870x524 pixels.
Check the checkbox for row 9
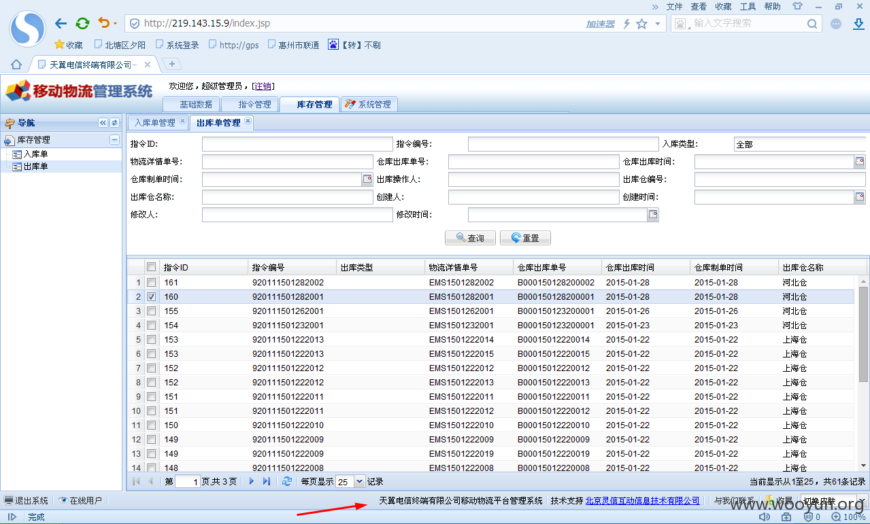[152, 396]
